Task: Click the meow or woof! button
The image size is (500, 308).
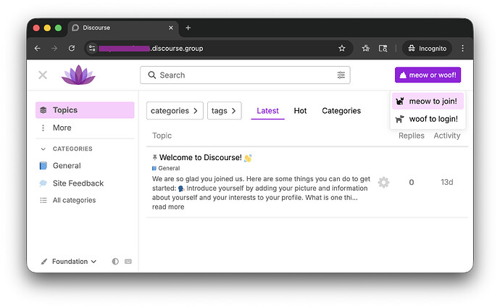Action: 428,75
